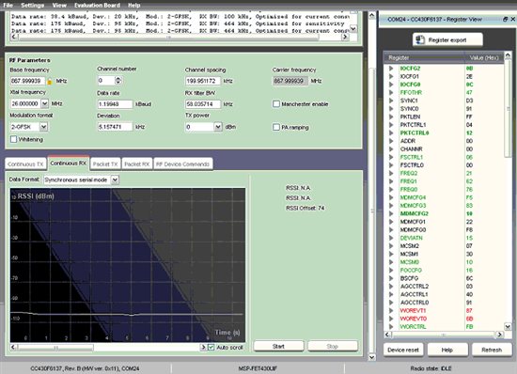
Task: Click the Data rate input field
Action: (115, 104)
